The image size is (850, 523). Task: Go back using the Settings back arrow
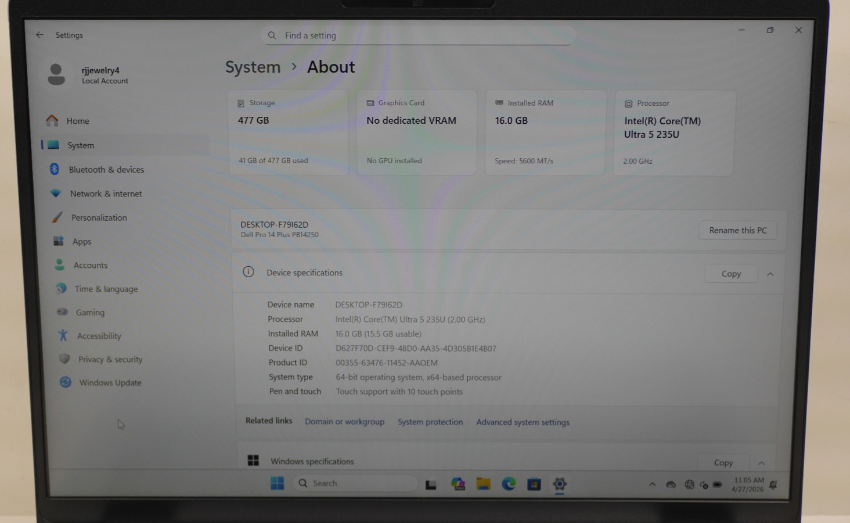pos(39,35)
